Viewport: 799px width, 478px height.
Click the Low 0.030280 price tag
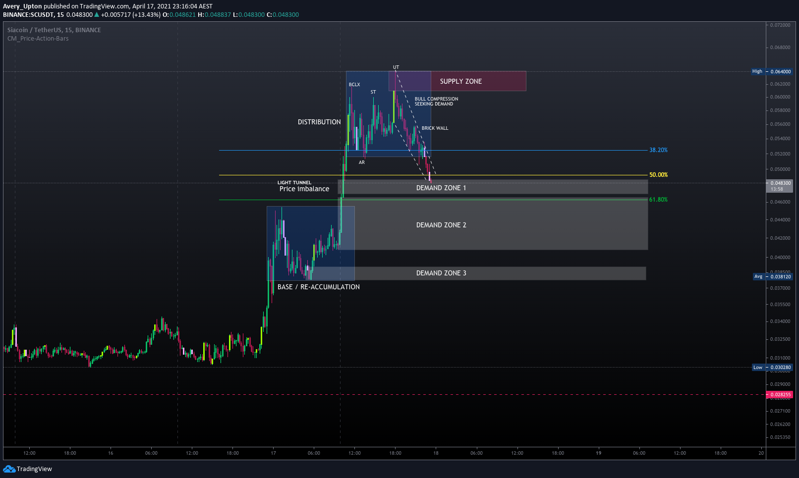click(772, 368)
